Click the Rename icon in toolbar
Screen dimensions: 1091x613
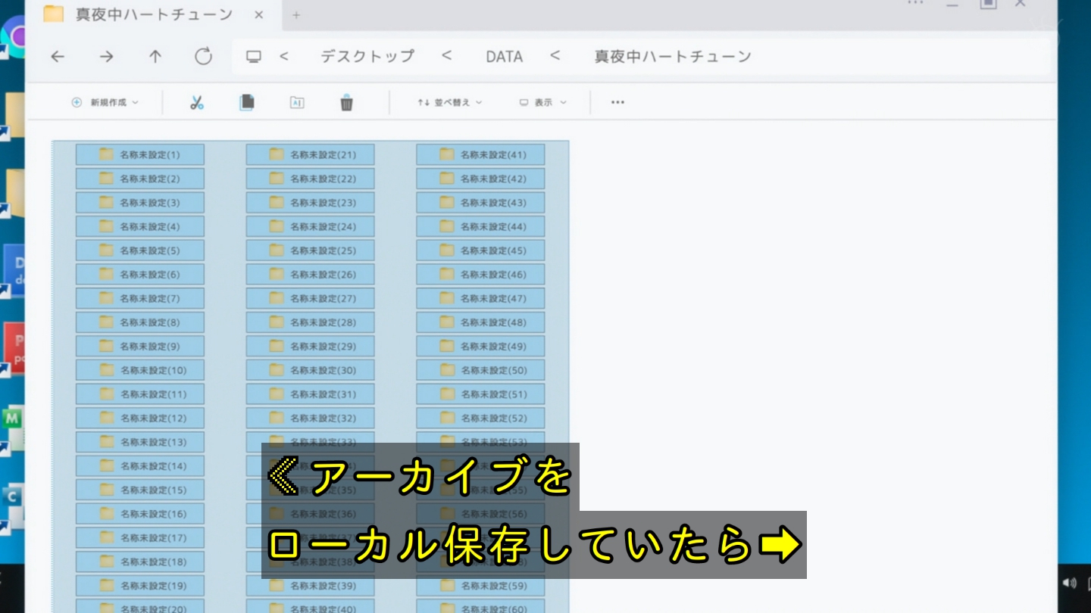coord(297,103)
